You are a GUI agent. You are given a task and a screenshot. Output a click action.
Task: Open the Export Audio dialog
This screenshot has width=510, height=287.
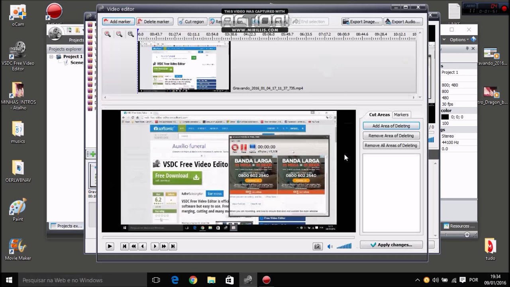(403, 22)
